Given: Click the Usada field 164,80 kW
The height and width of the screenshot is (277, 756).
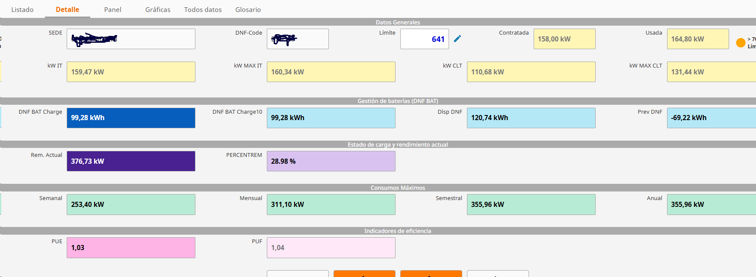Looking at the screenshot, I should click(x=698, y=39).
